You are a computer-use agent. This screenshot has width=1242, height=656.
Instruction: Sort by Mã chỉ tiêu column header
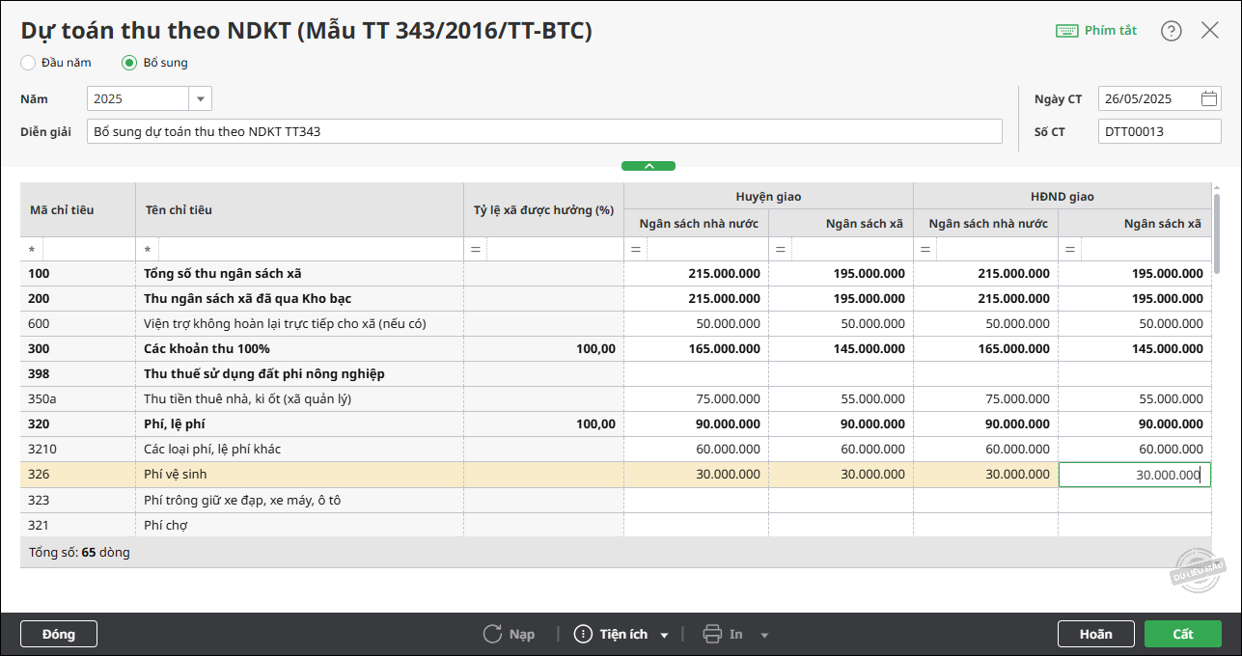click(x=78, y=209)
